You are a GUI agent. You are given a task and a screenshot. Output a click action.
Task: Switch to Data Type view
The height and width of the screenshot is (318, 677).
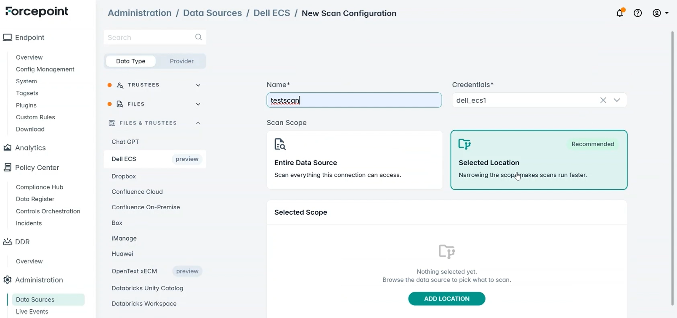130,61
